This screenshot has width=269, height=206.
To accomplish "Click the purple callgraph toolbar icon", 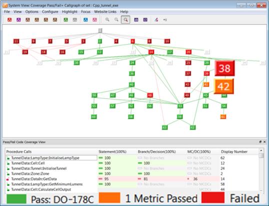I will click(x=18, y=19).
